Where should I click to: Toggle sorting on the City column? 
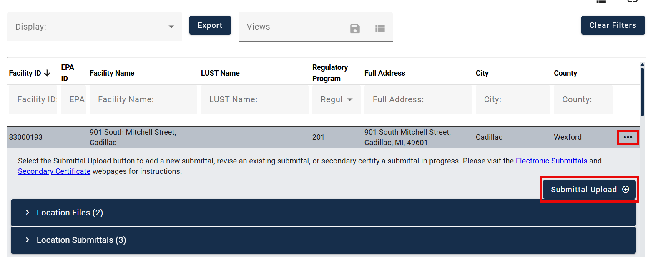click(482, 73)
